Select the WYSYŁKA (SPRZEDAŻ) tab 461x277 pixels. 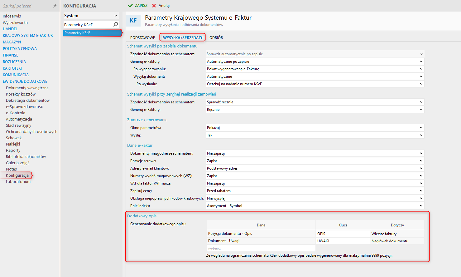(182, 38)
